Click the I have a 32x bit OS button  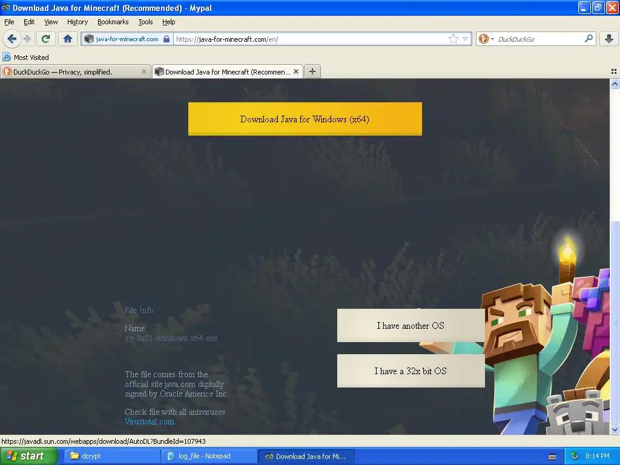click(x=411, y=371)
